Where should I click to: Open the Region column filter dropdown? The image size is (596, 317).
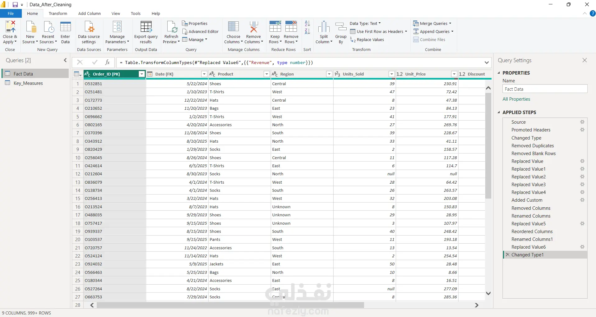click(329, 74)
